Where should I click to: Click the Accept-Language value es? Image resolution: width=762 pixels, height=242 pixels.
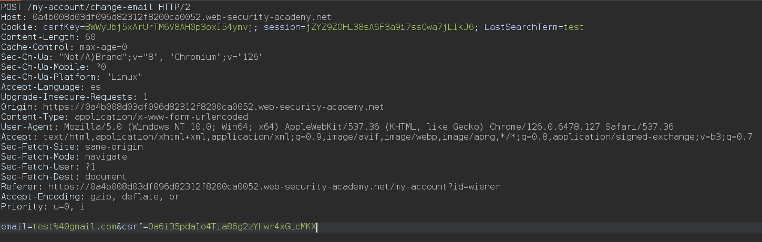pos(95,87)
